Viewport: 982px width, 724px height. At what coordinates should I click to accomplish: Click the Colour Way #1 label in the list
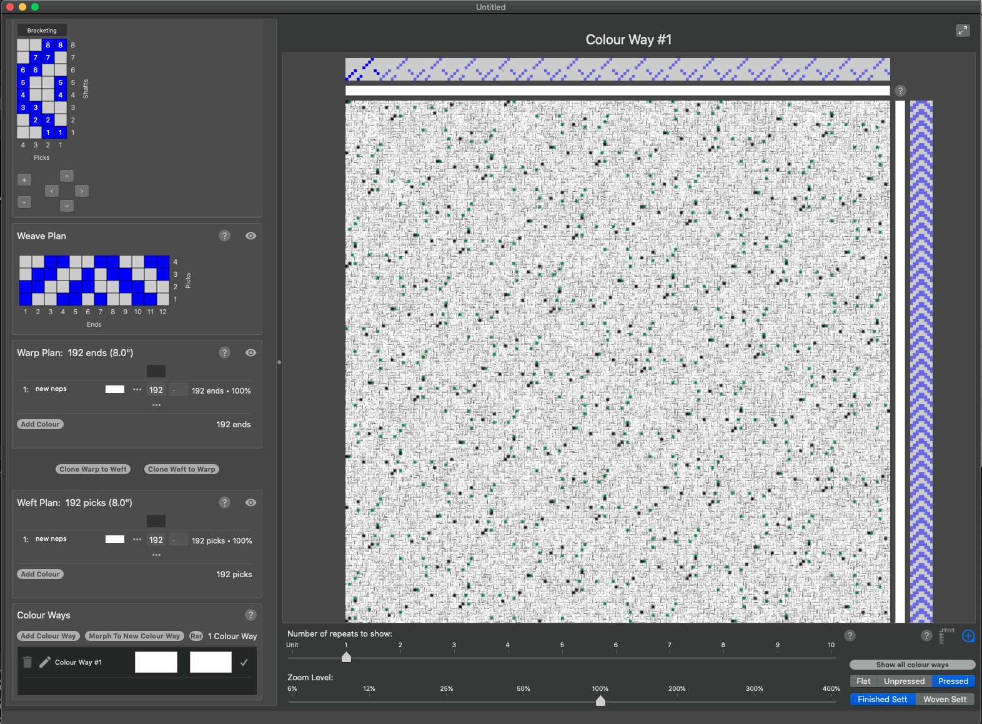tap(78, 662)
